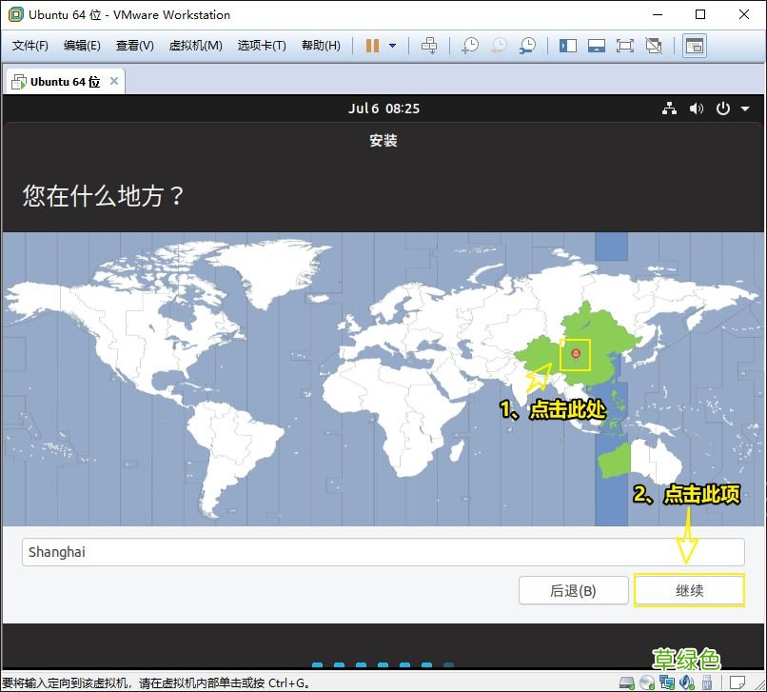Open the 文件(F) menu
Viewport: 767px width, 692px height.
point(29,46)
